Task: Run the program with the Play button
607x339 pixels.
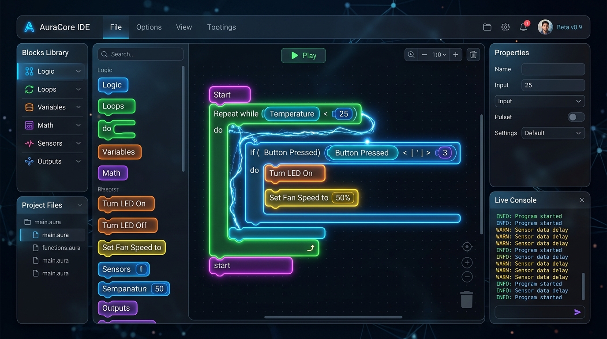Action: click(303, 56)
